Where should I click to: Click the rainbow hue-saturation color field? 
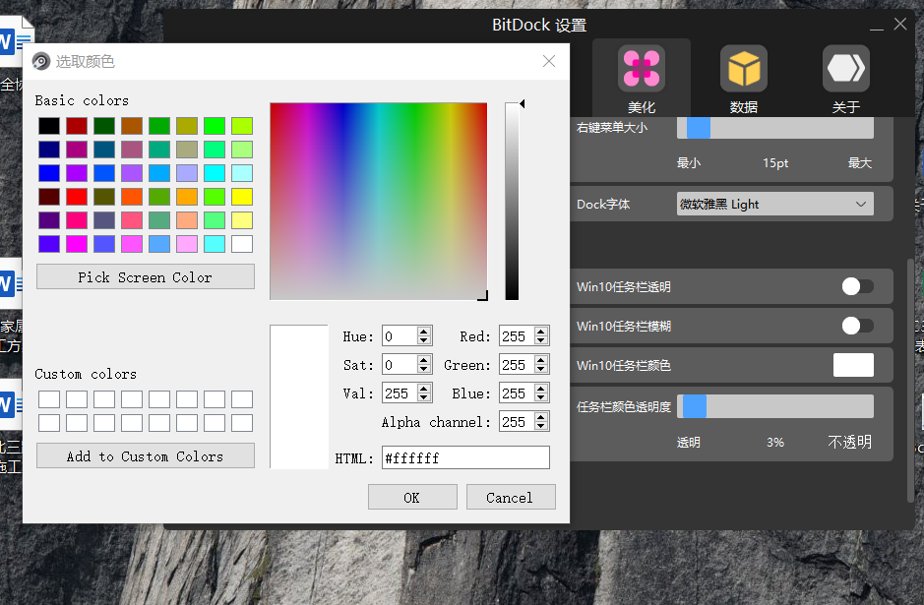[x=378, y=202]
